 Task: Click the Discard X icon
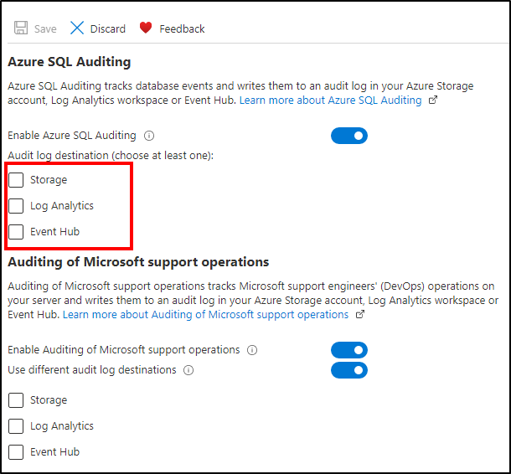77,28
